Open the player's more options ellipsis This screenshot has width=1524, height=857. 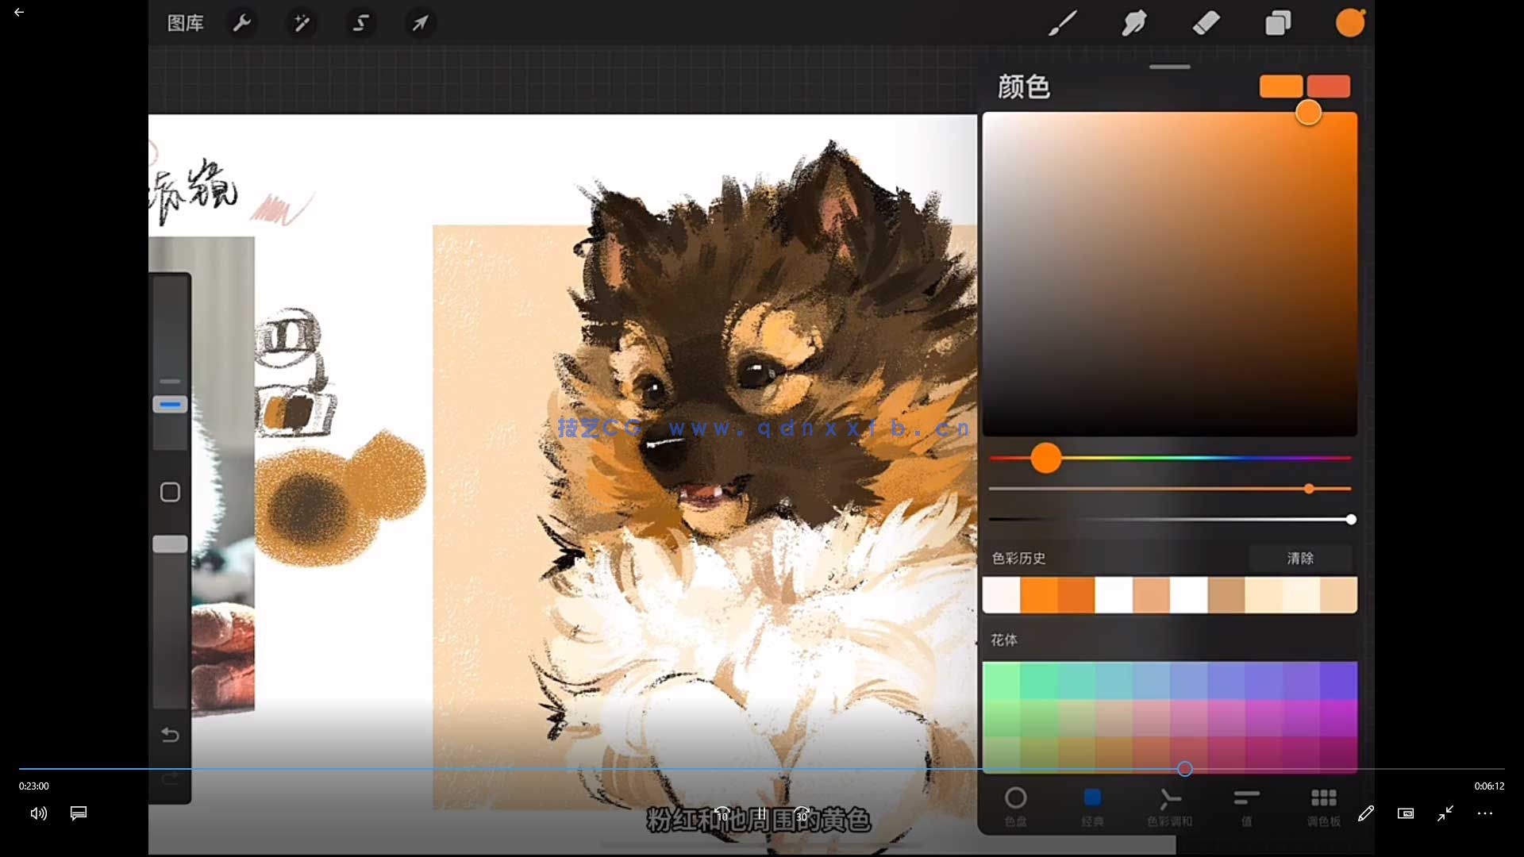pyautogui.click(x=1485, y=813)
